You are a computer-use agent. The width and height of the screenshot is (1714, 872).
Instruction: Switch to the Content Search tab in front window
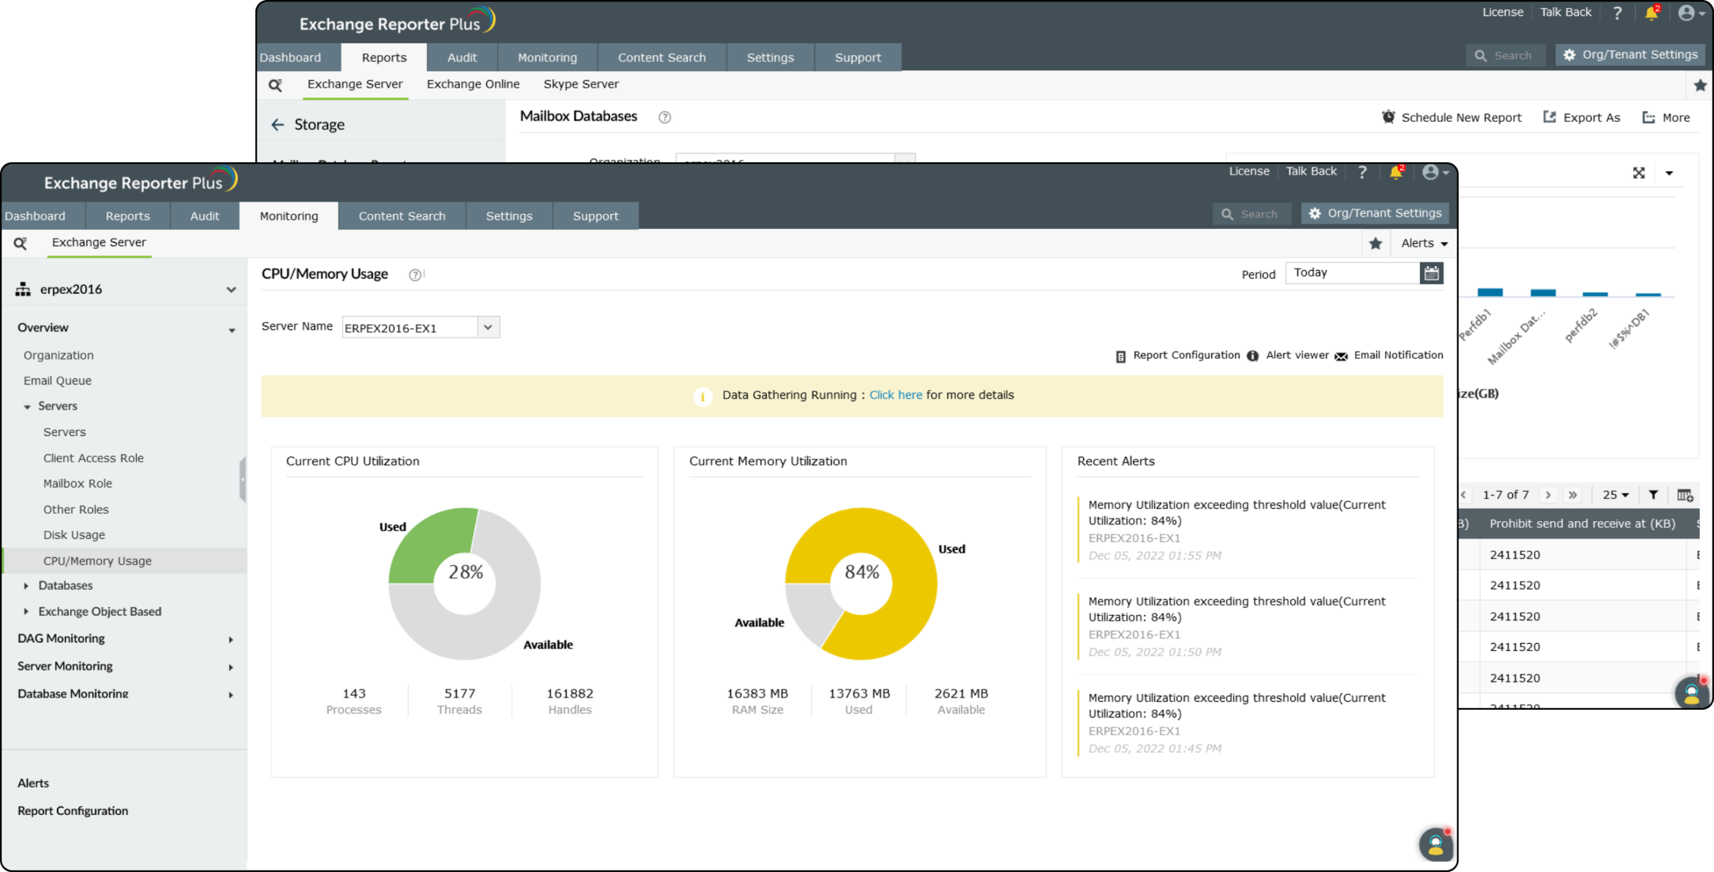tap(402, 216)
